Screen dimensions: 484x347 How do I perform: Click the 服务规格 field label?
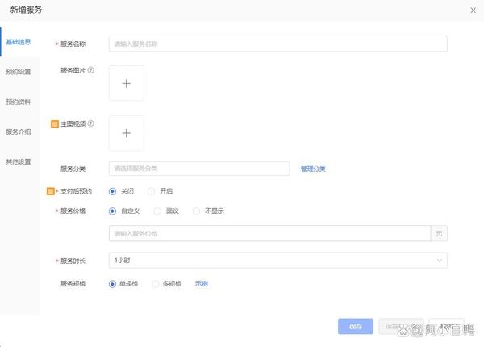[x=73, y=284]
